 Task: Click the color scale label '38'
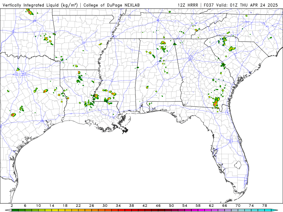(132, 206)
